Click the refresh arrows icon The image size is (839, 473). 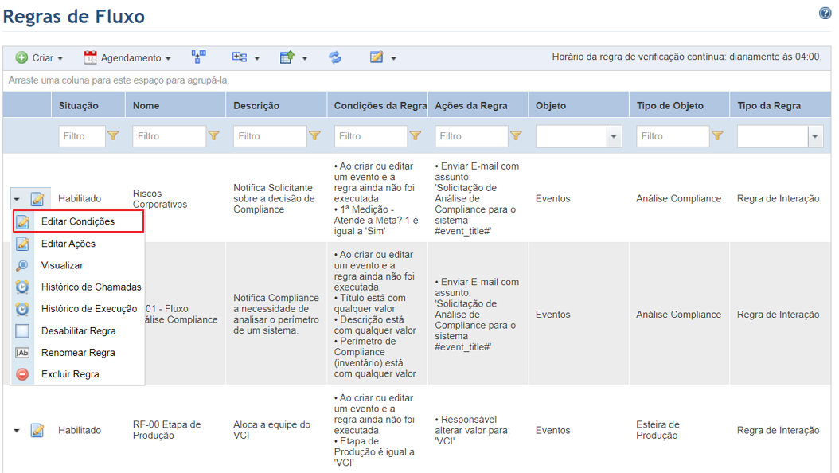(x=335, y=57)
